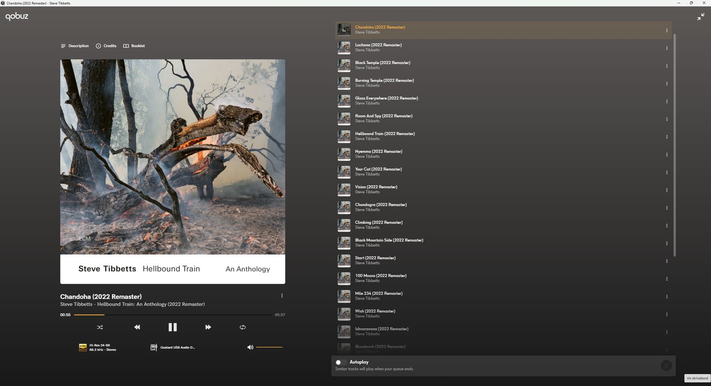711x386 pixels.
Task: Click the Qobuz logo
Action: coord(17,16)
